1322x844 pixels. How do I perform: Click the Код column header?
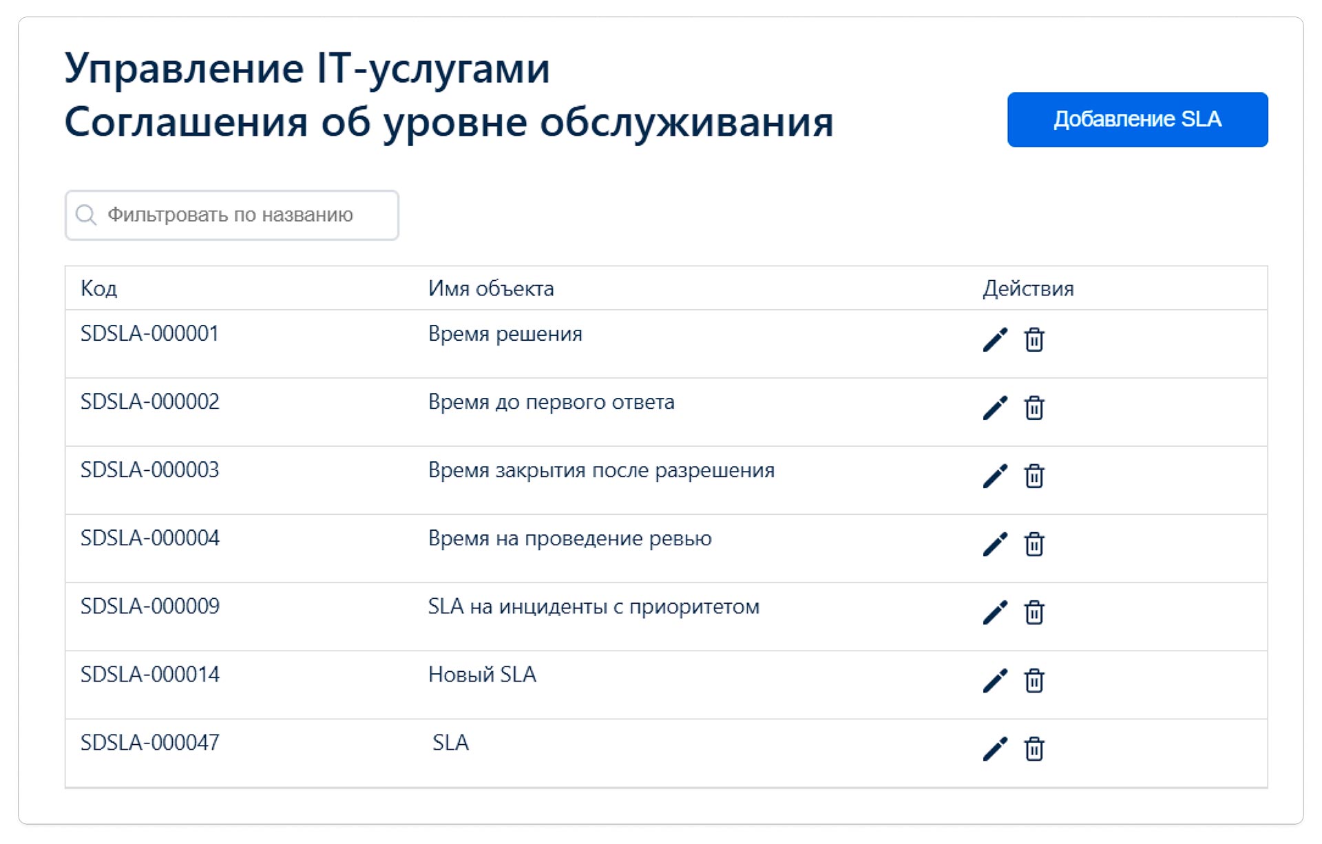[99, 288]
